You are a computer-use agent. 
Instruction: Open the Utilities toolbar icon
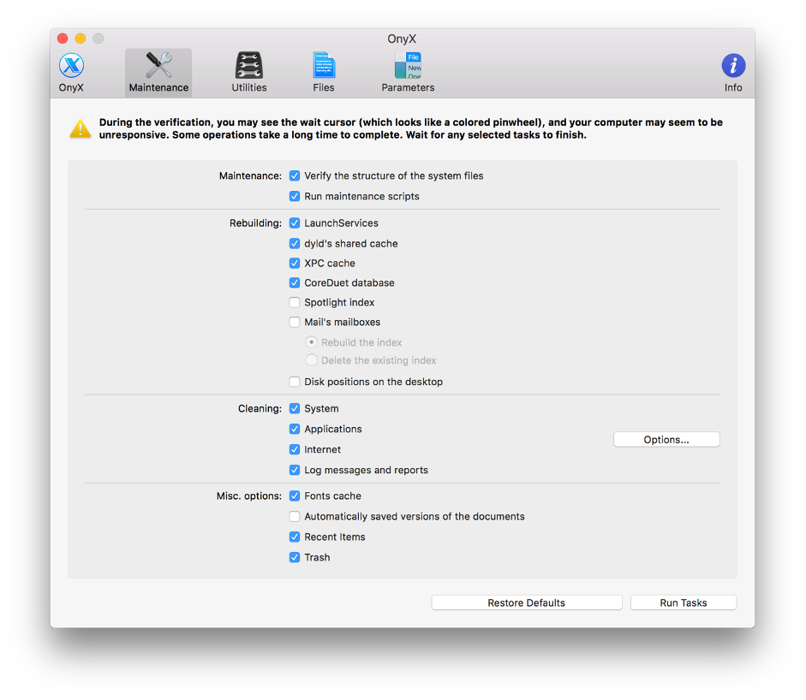coord(249,67)
